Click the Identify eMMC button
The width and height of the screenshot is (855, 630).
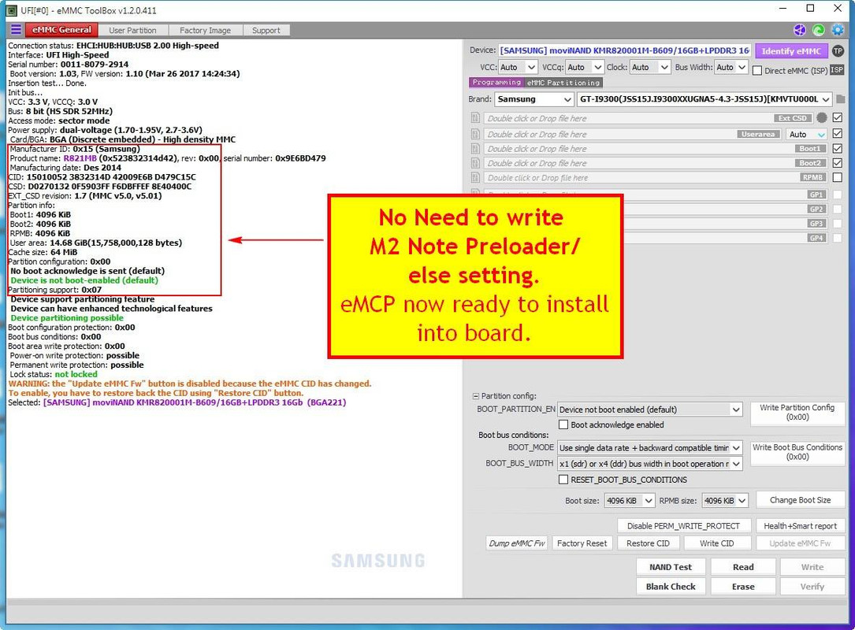pos(791,50)
